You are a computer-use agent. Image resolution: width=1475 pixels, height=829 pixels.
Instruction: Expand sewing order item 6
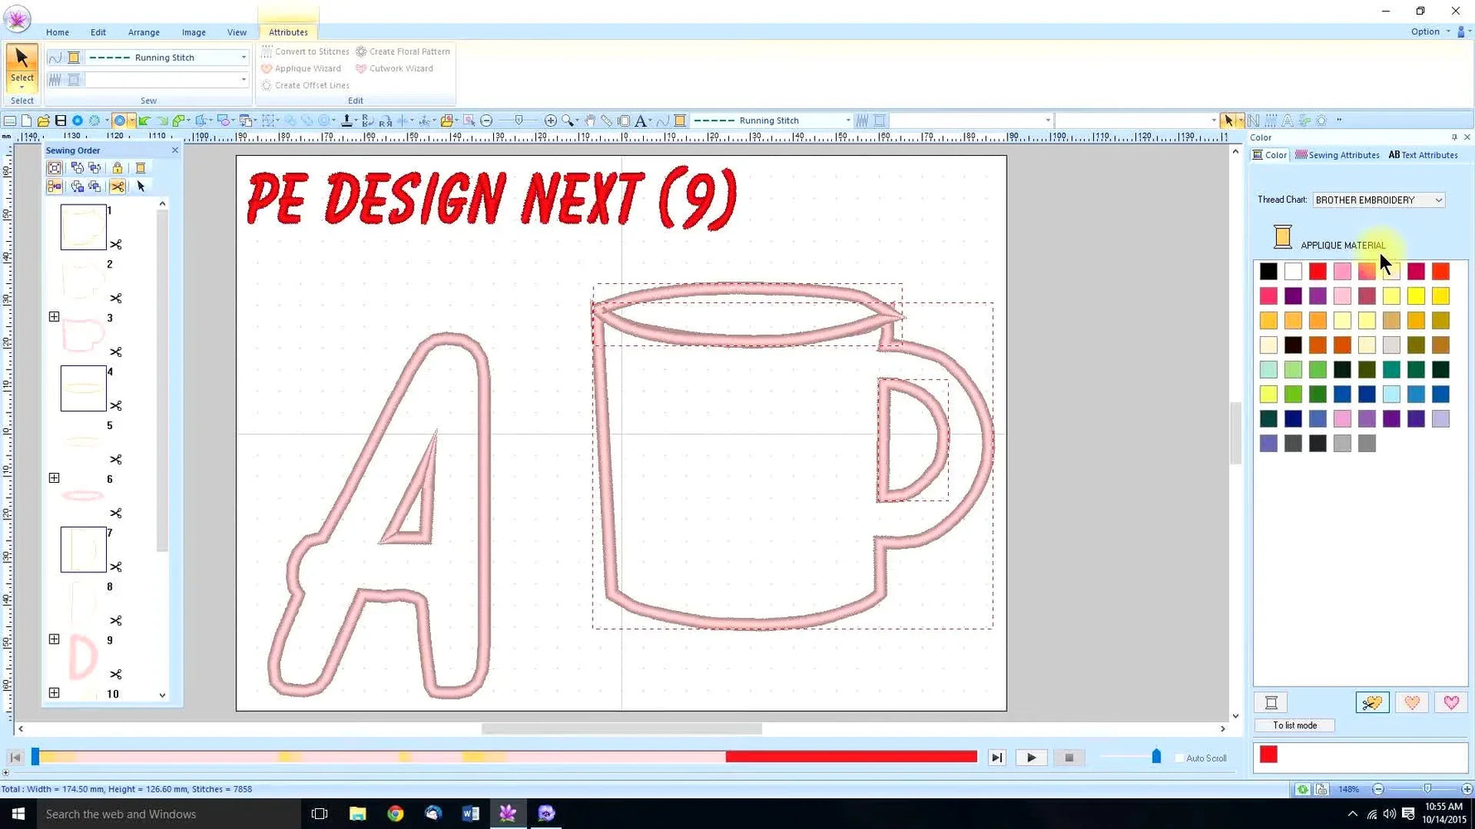click(54, 478)
